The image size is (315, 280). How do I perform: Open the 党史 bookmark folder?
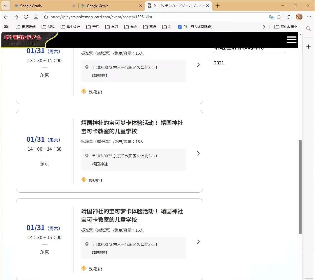pos(131,27)
